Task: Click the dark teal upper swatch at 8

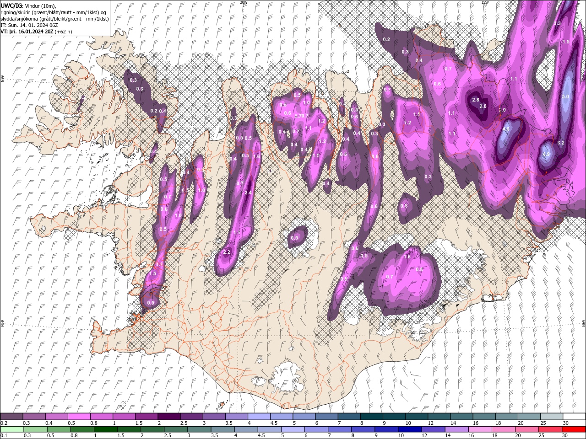Action: click(371, 417)
